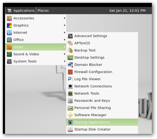Launch Startup Disk Creator from the submenu
This screenshot has width=157, height=139.
(x=102, y=129)
